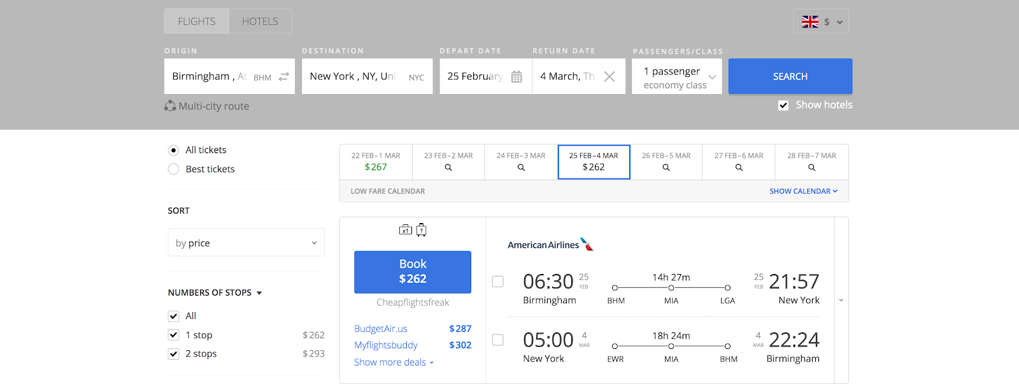The image size is (1019, 389).
Task: Clear the return date with X icon
Action: click(609, 76)
